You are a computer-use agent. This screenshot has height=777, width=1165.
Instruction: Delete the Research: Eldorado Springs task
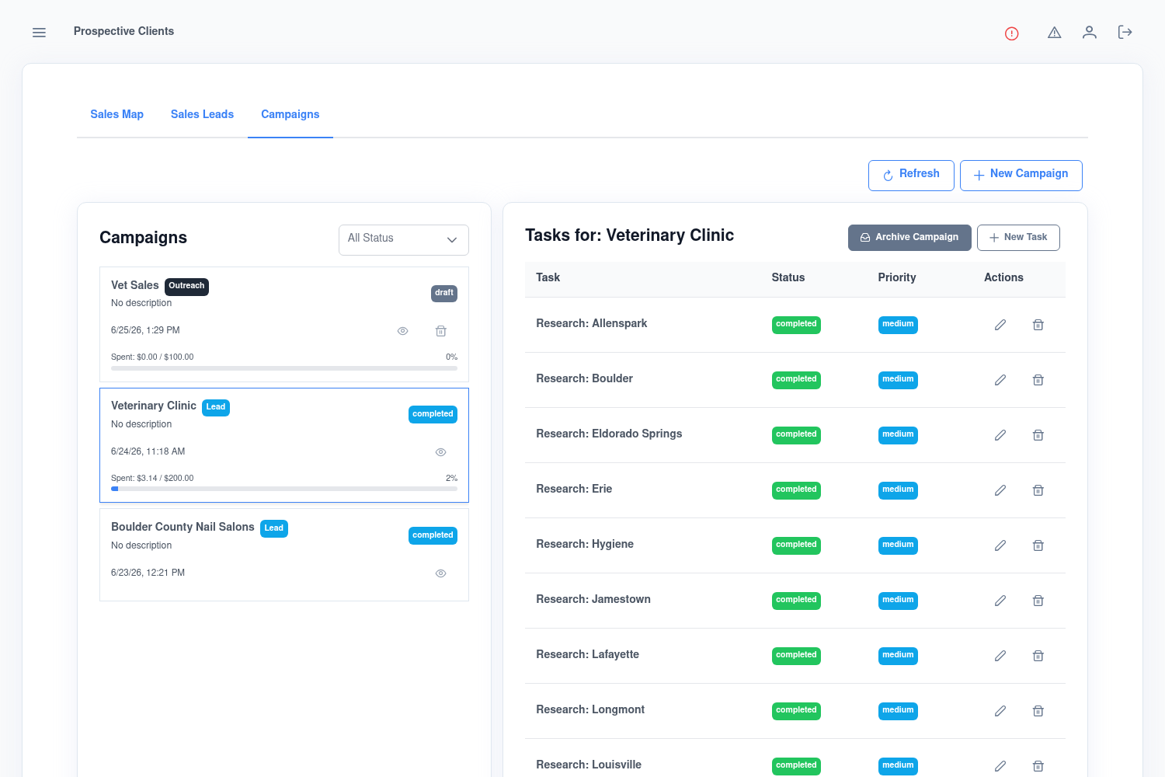click(x=1038, y=435)
